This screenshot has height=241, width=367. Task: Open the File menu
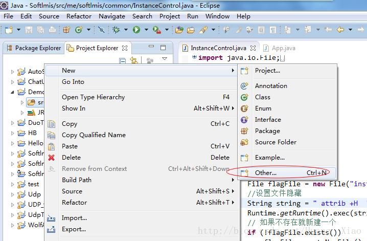pyautogui.click(x=8, y=16)
